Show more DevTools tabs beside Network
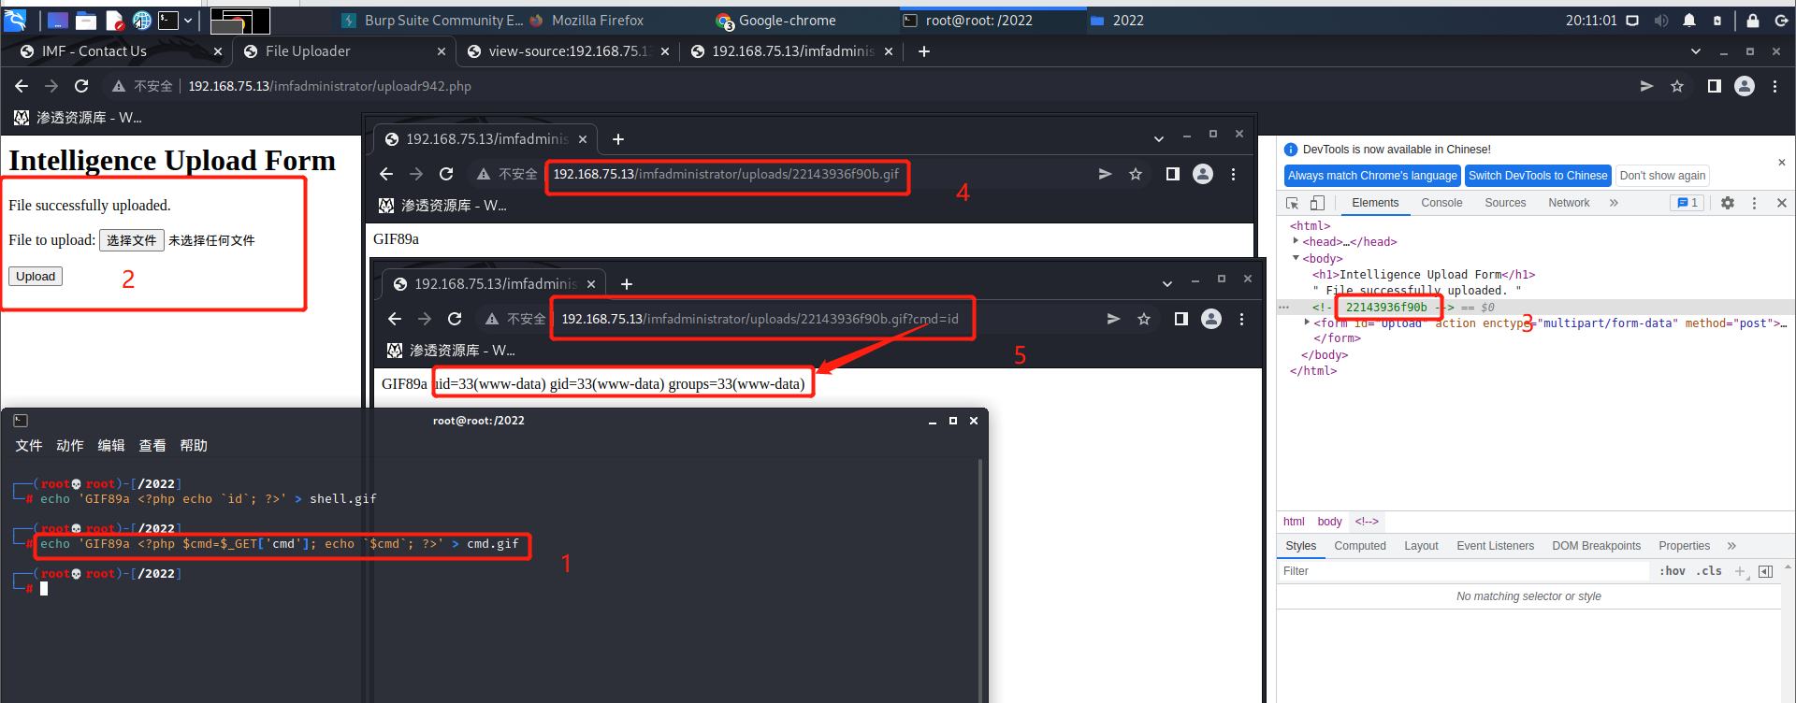The image size is (1796, 703). tap(1614, 203)
